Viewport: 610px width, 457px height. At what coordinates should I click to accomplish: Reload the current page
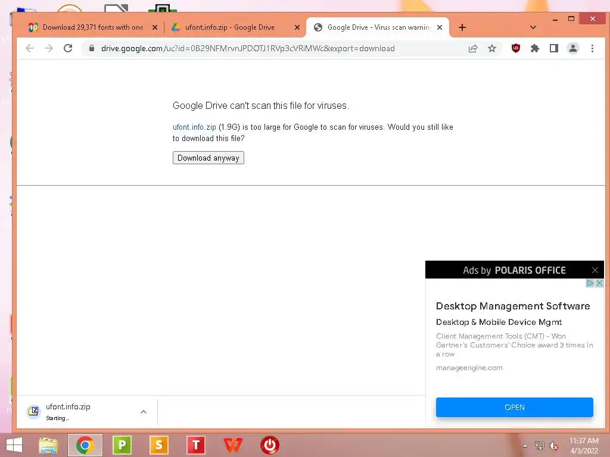68,48
